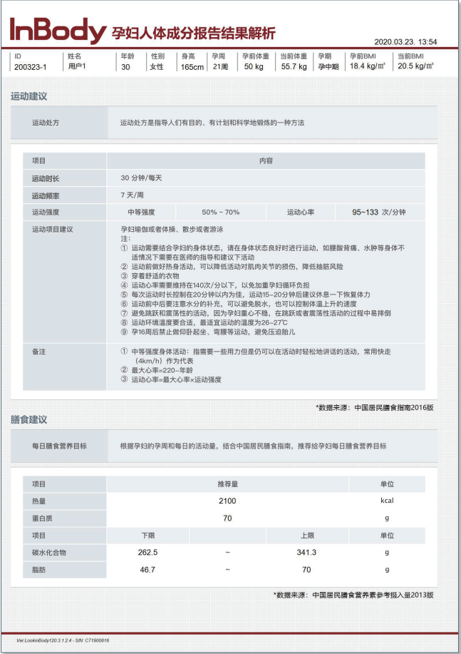The image size is (461, 654).
Task: Select the value 30 分钟/每天
Action: [141, 178]
